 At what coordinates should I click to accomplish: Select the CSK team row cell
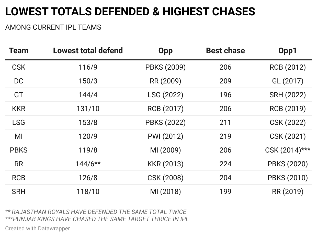(19, 67)
